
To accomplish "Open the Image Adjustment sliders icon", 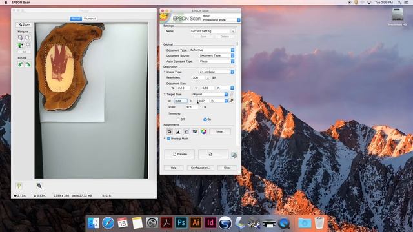I will tap(195, 131).
